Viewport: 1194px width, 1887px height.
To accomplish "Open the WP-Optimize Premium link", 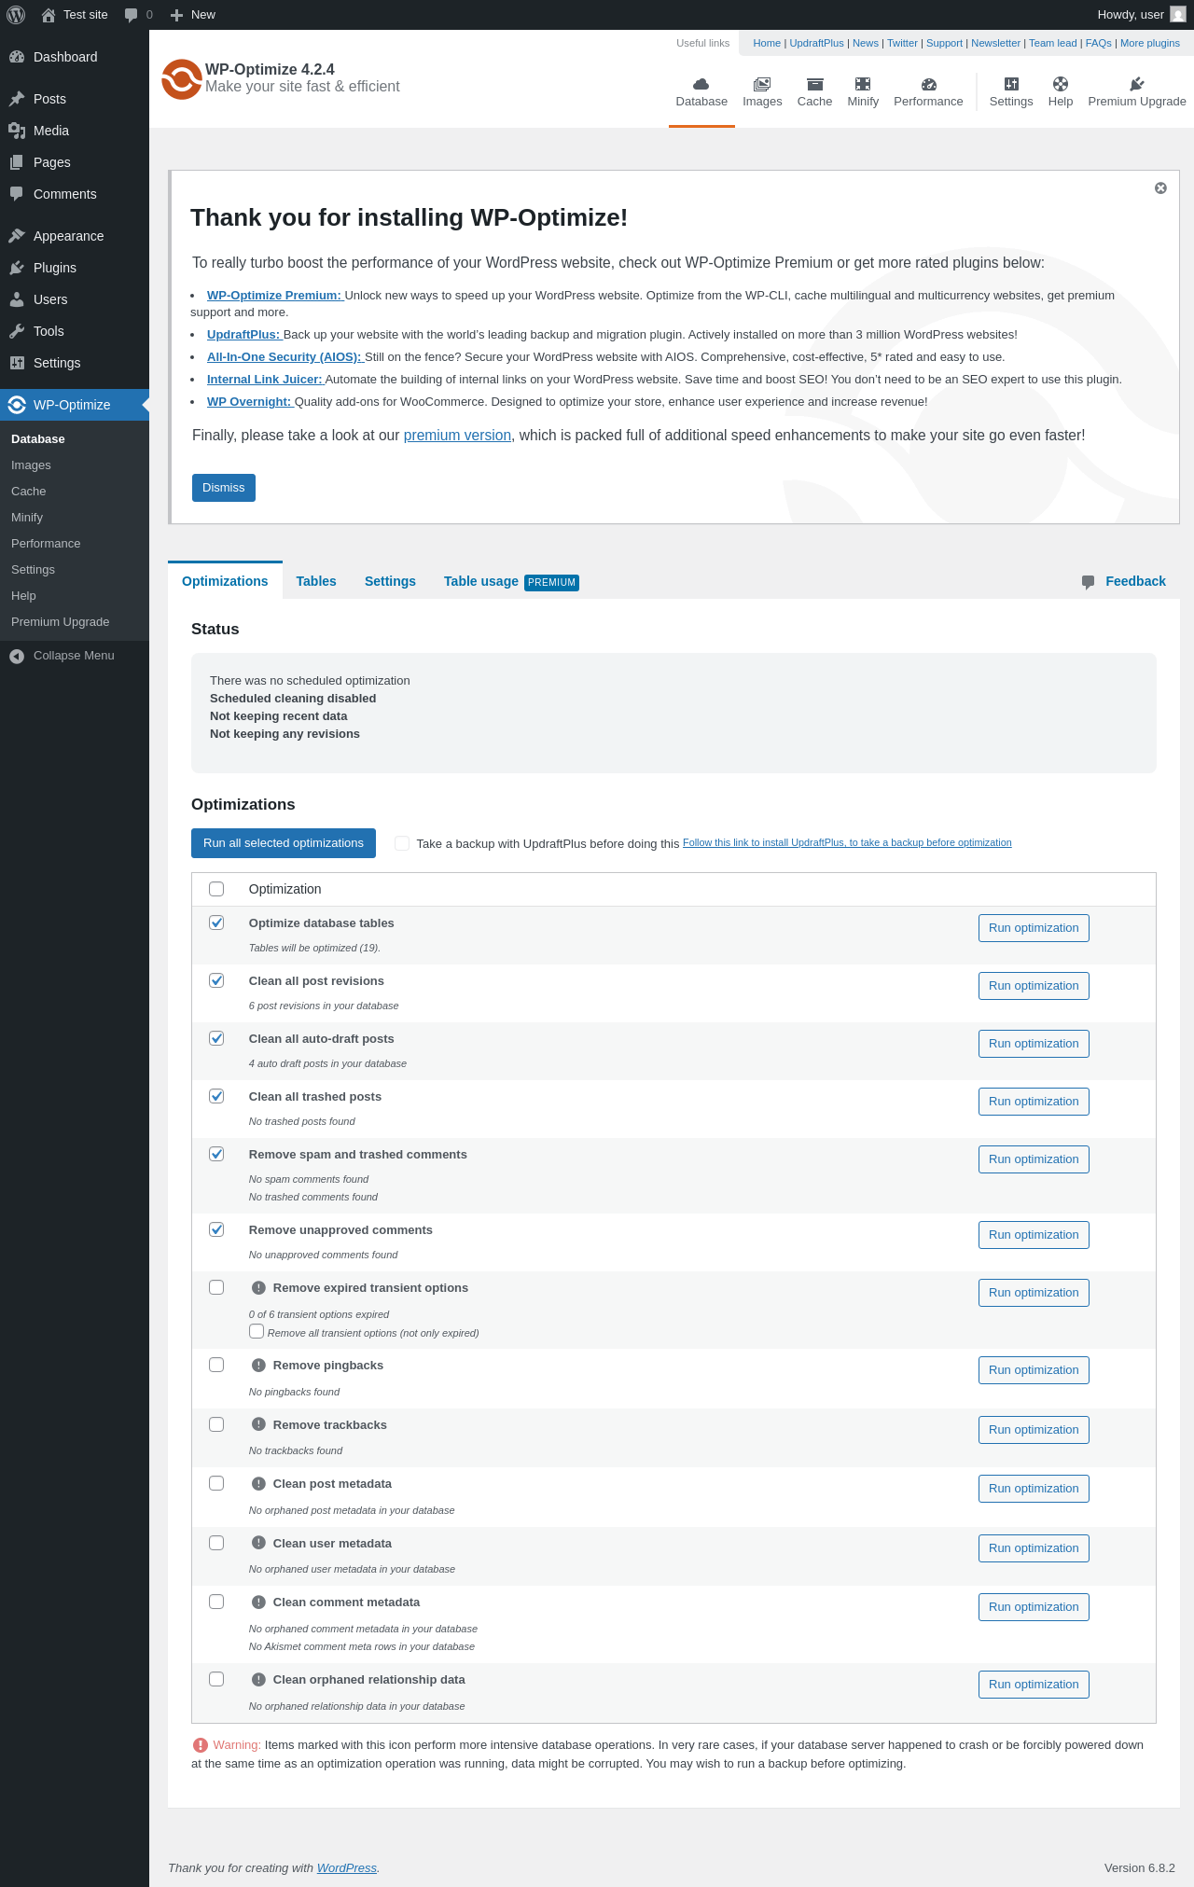I will point(275,296).
